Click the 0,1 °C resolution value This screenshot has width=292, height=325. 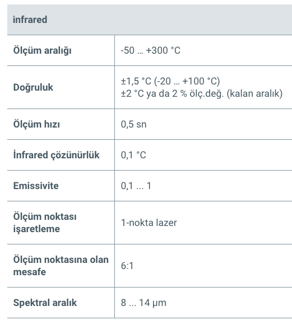coord(133,155)
